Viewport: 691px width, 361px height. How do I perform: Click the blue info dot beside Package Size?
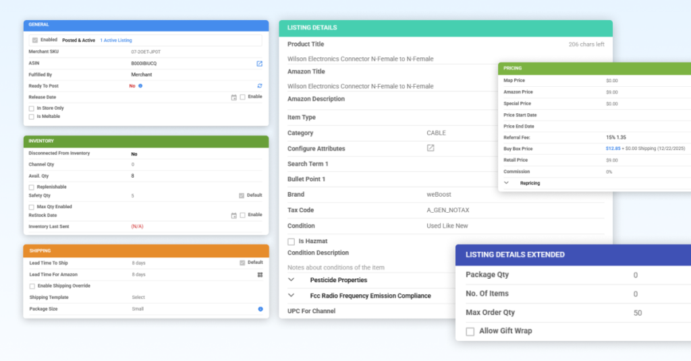260,309
